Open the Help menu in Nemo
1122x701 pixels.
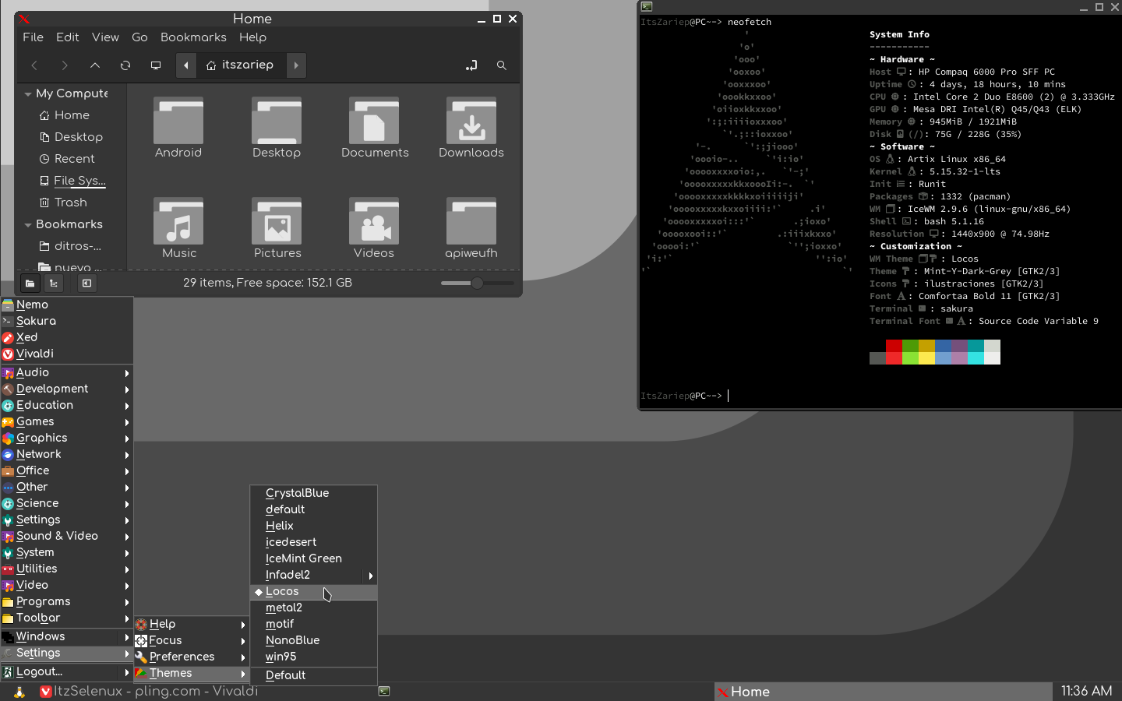pyautogui.click(x=252, y=37)
